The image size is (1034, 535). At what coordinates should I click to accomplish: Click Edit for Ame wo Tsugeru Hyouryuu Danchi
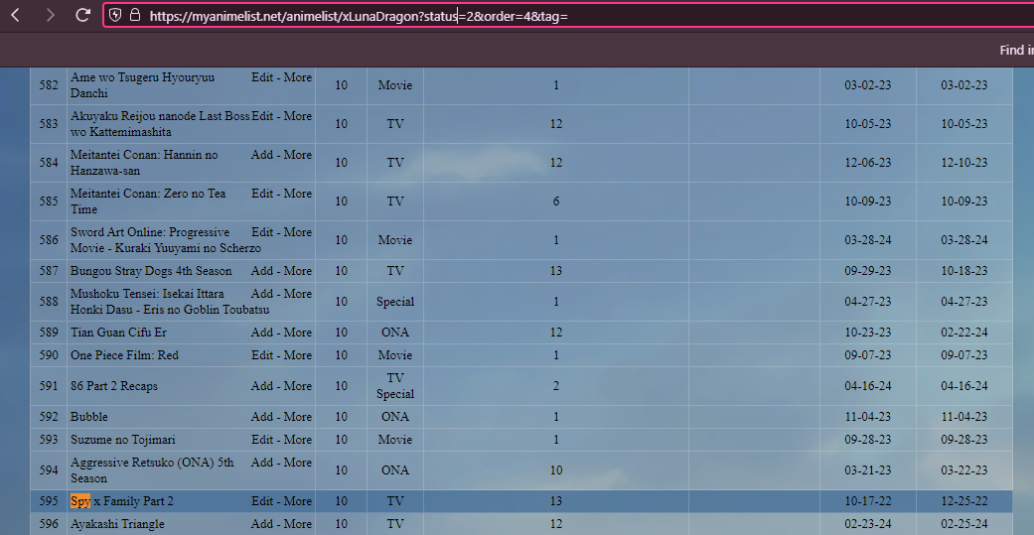262,77
